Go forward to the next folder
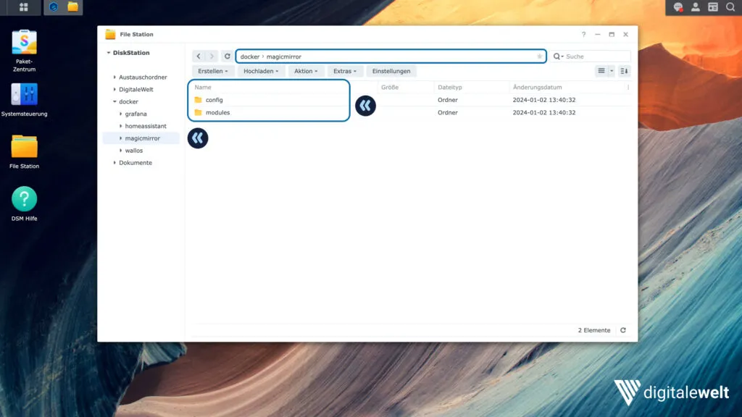This screenshot has width=742, height=417. [212, 56]
